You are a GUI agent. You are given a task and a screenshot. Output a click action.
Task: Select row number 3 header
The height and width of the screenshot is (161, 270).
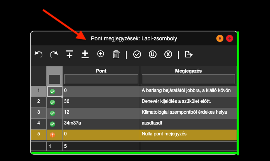point(38,113)
